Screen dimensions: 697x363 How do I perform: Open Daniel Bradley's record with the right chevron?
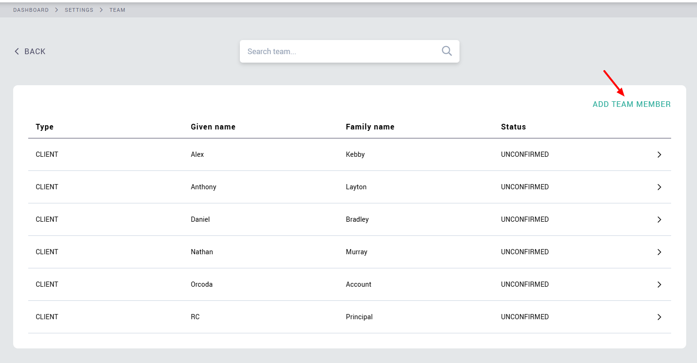coord(659,219)
